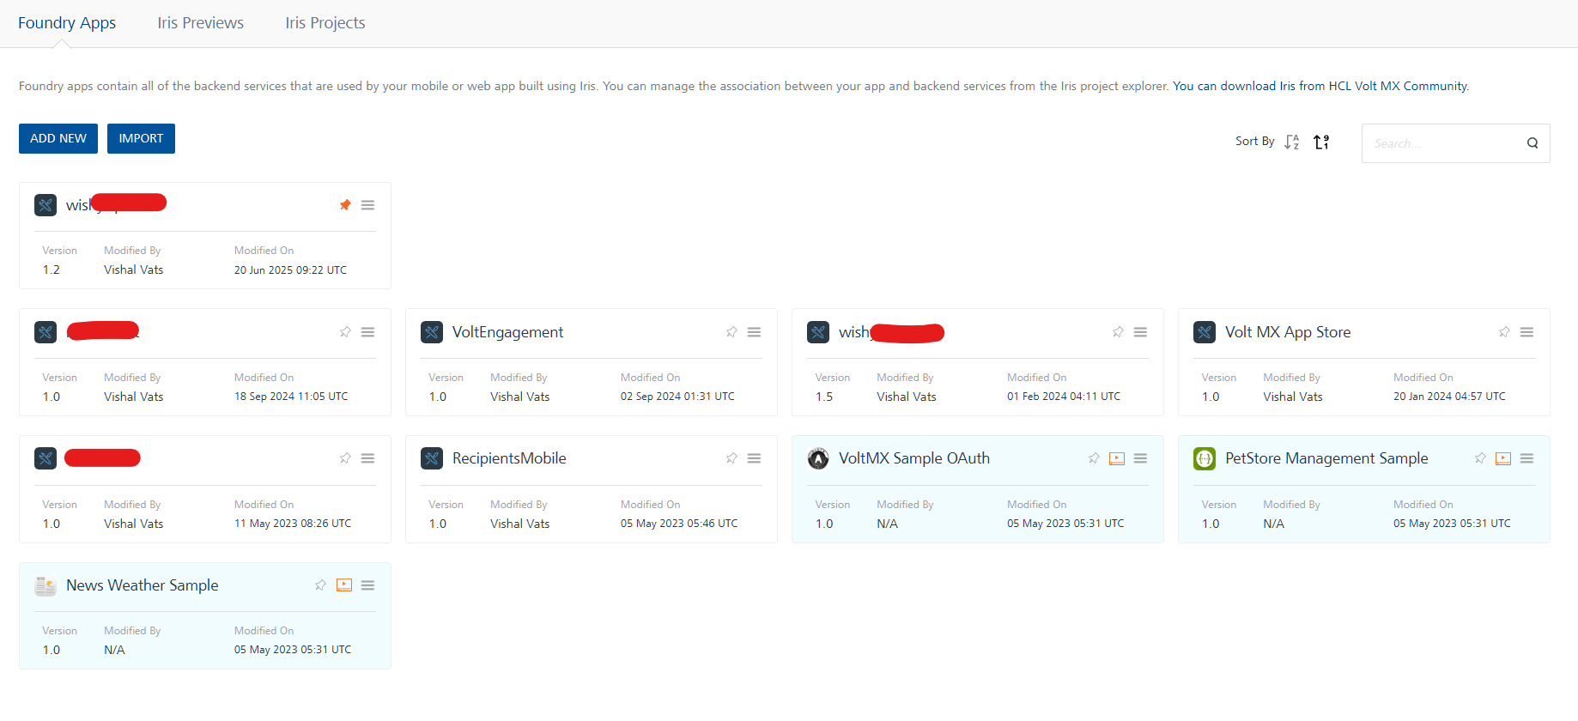This screenshot has width=1578, height=721.
Task: Click icon of pinned app version 1.2
Action: click(x=46, y=205)
